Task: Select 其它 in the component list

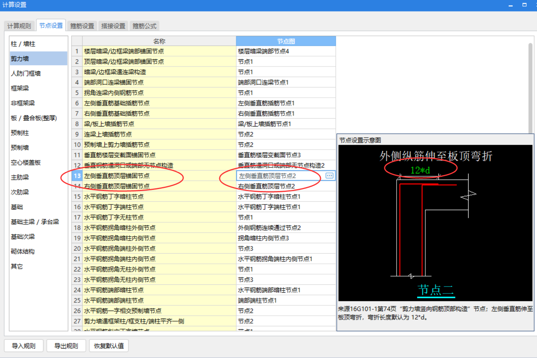Action: (38, 266)
